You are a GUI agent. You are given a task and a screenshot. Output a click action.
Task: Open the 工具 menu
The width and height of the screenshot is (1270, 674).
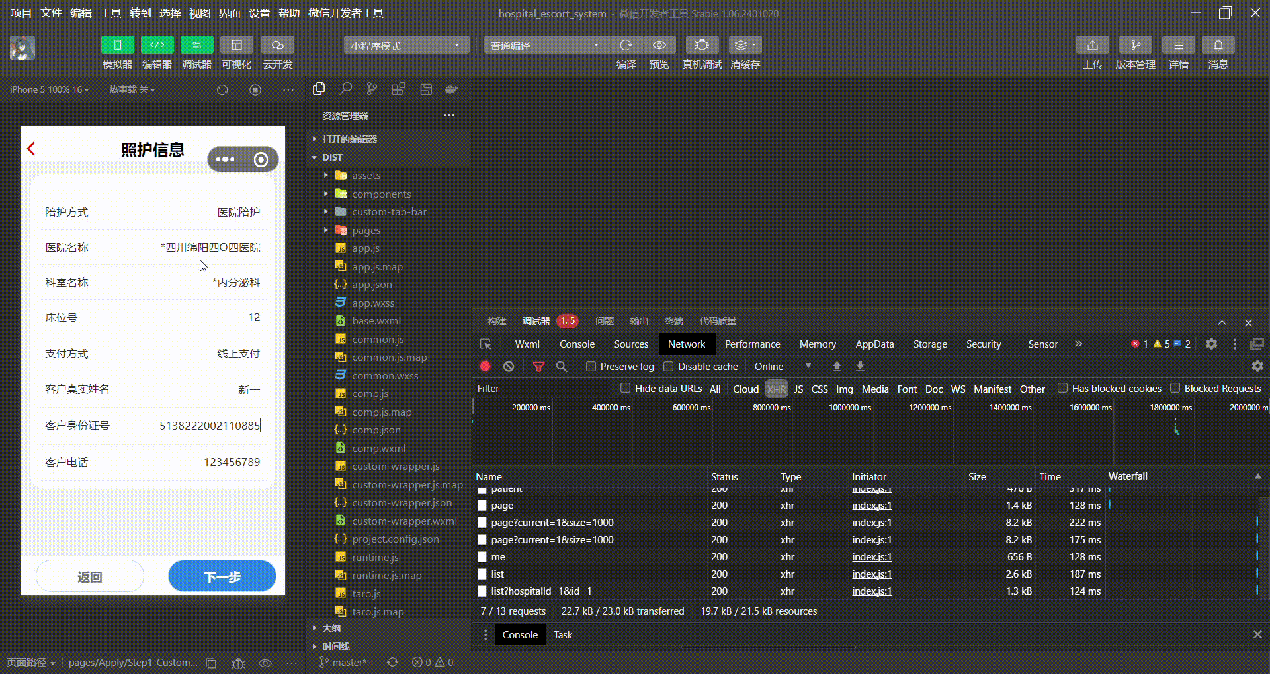click(x=110, y=13)
